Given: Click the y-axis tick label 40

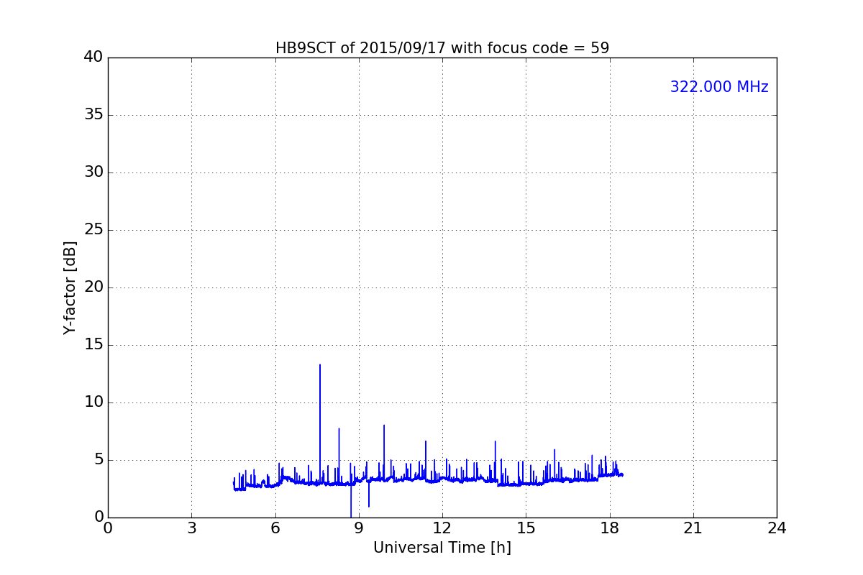Looking at the screenshot, I should tap(93, 57).
